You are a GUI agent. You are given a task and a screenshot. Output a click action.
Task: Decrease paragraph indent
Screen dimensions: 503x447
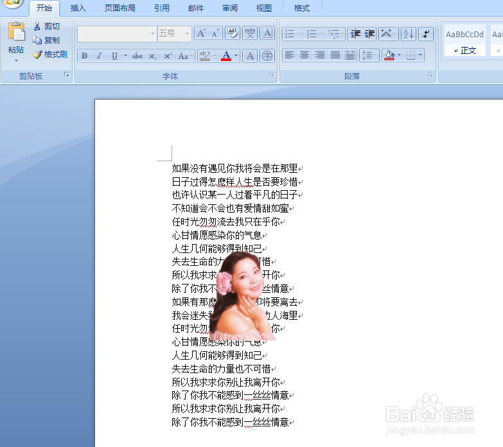pyautogui.click(x=355, y=33)
